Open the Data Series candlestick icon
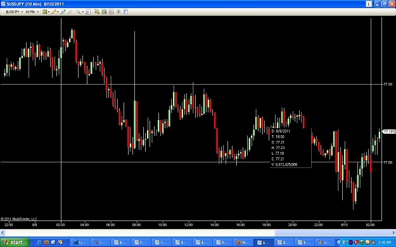Image resolution: width=396 pixels, height=247 pixels. [104, 12]
